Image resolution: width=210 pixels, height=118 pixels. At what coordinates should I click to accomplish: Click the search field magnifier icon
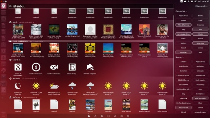(10, 6)
